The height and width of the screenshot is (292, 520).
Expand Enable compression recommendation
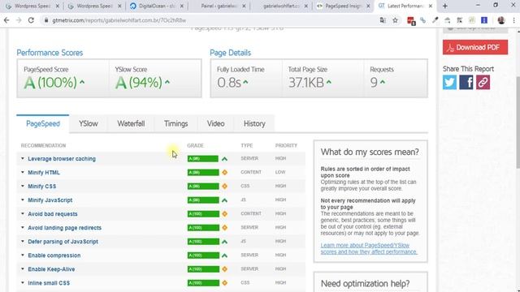point(23,255)
